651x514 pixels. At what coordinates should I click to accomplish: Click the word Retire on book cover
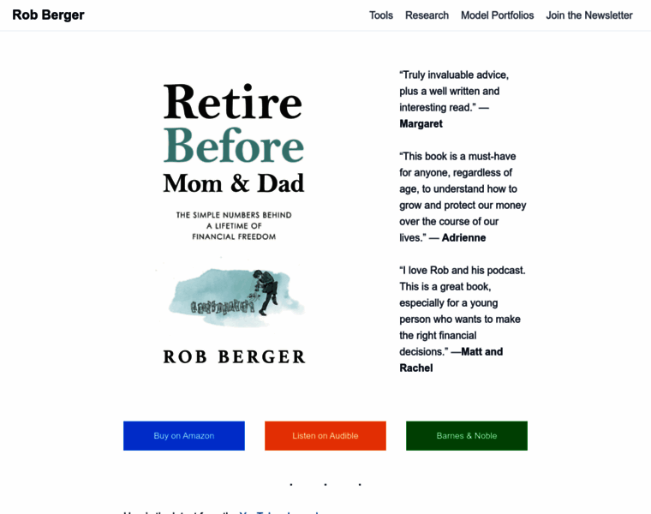click(x=233, y=102)
